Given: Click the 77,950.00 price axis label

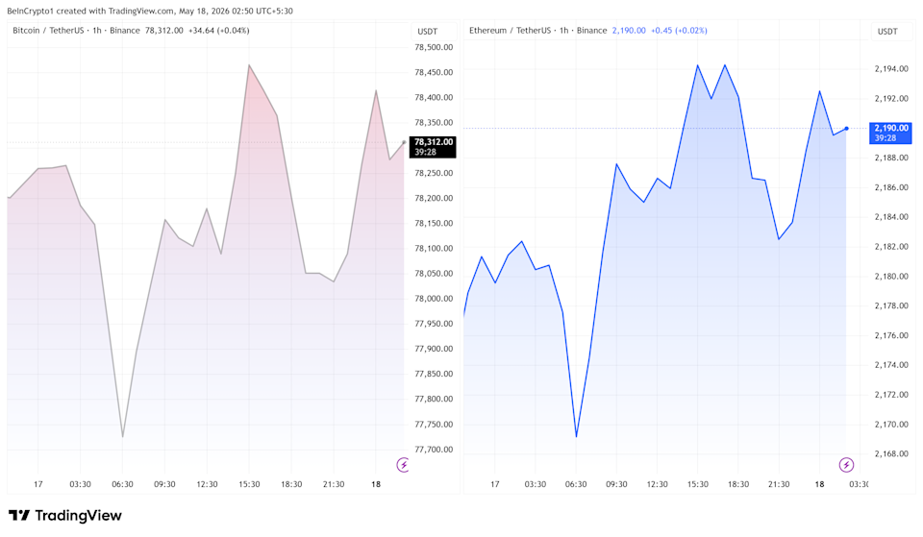Looking at the screenshot, I should [x=434, y=324].
